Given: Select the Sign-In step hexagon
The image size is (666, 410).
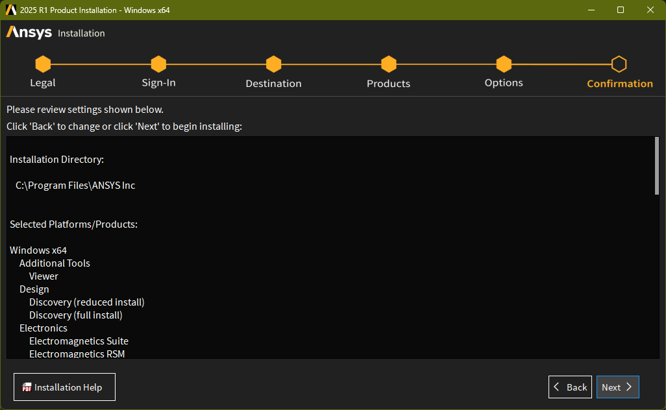Looking at the screenshot, I should (x=158, y=64).
